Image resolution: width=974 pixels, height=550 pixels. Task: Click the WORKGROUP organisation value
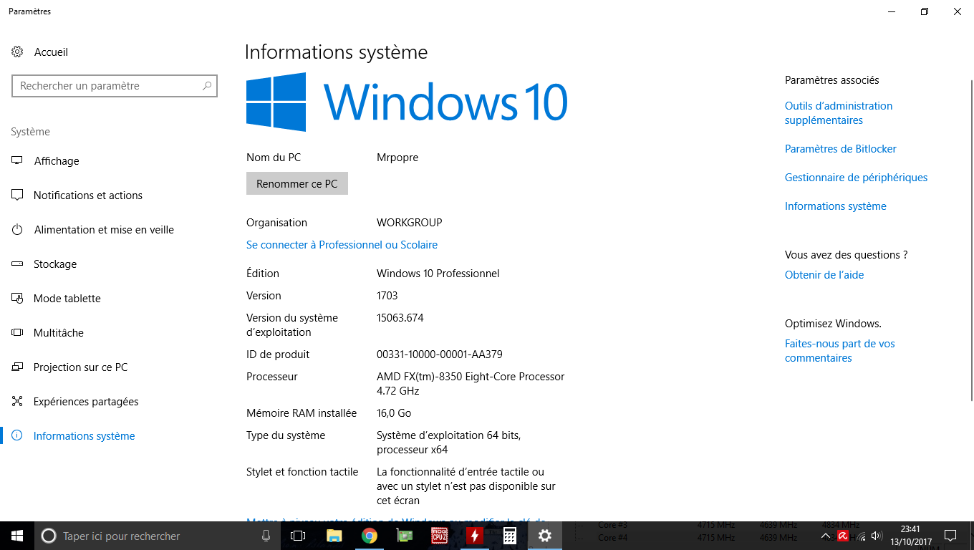[x=410, y=223]
